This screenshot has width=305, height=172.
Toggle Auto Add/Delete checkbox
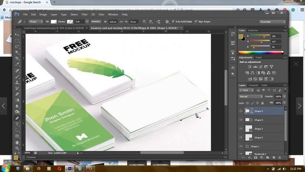173,21
